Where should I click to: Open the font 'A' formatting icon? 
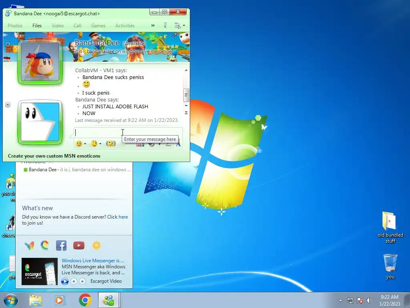click(x=178, y=144)
